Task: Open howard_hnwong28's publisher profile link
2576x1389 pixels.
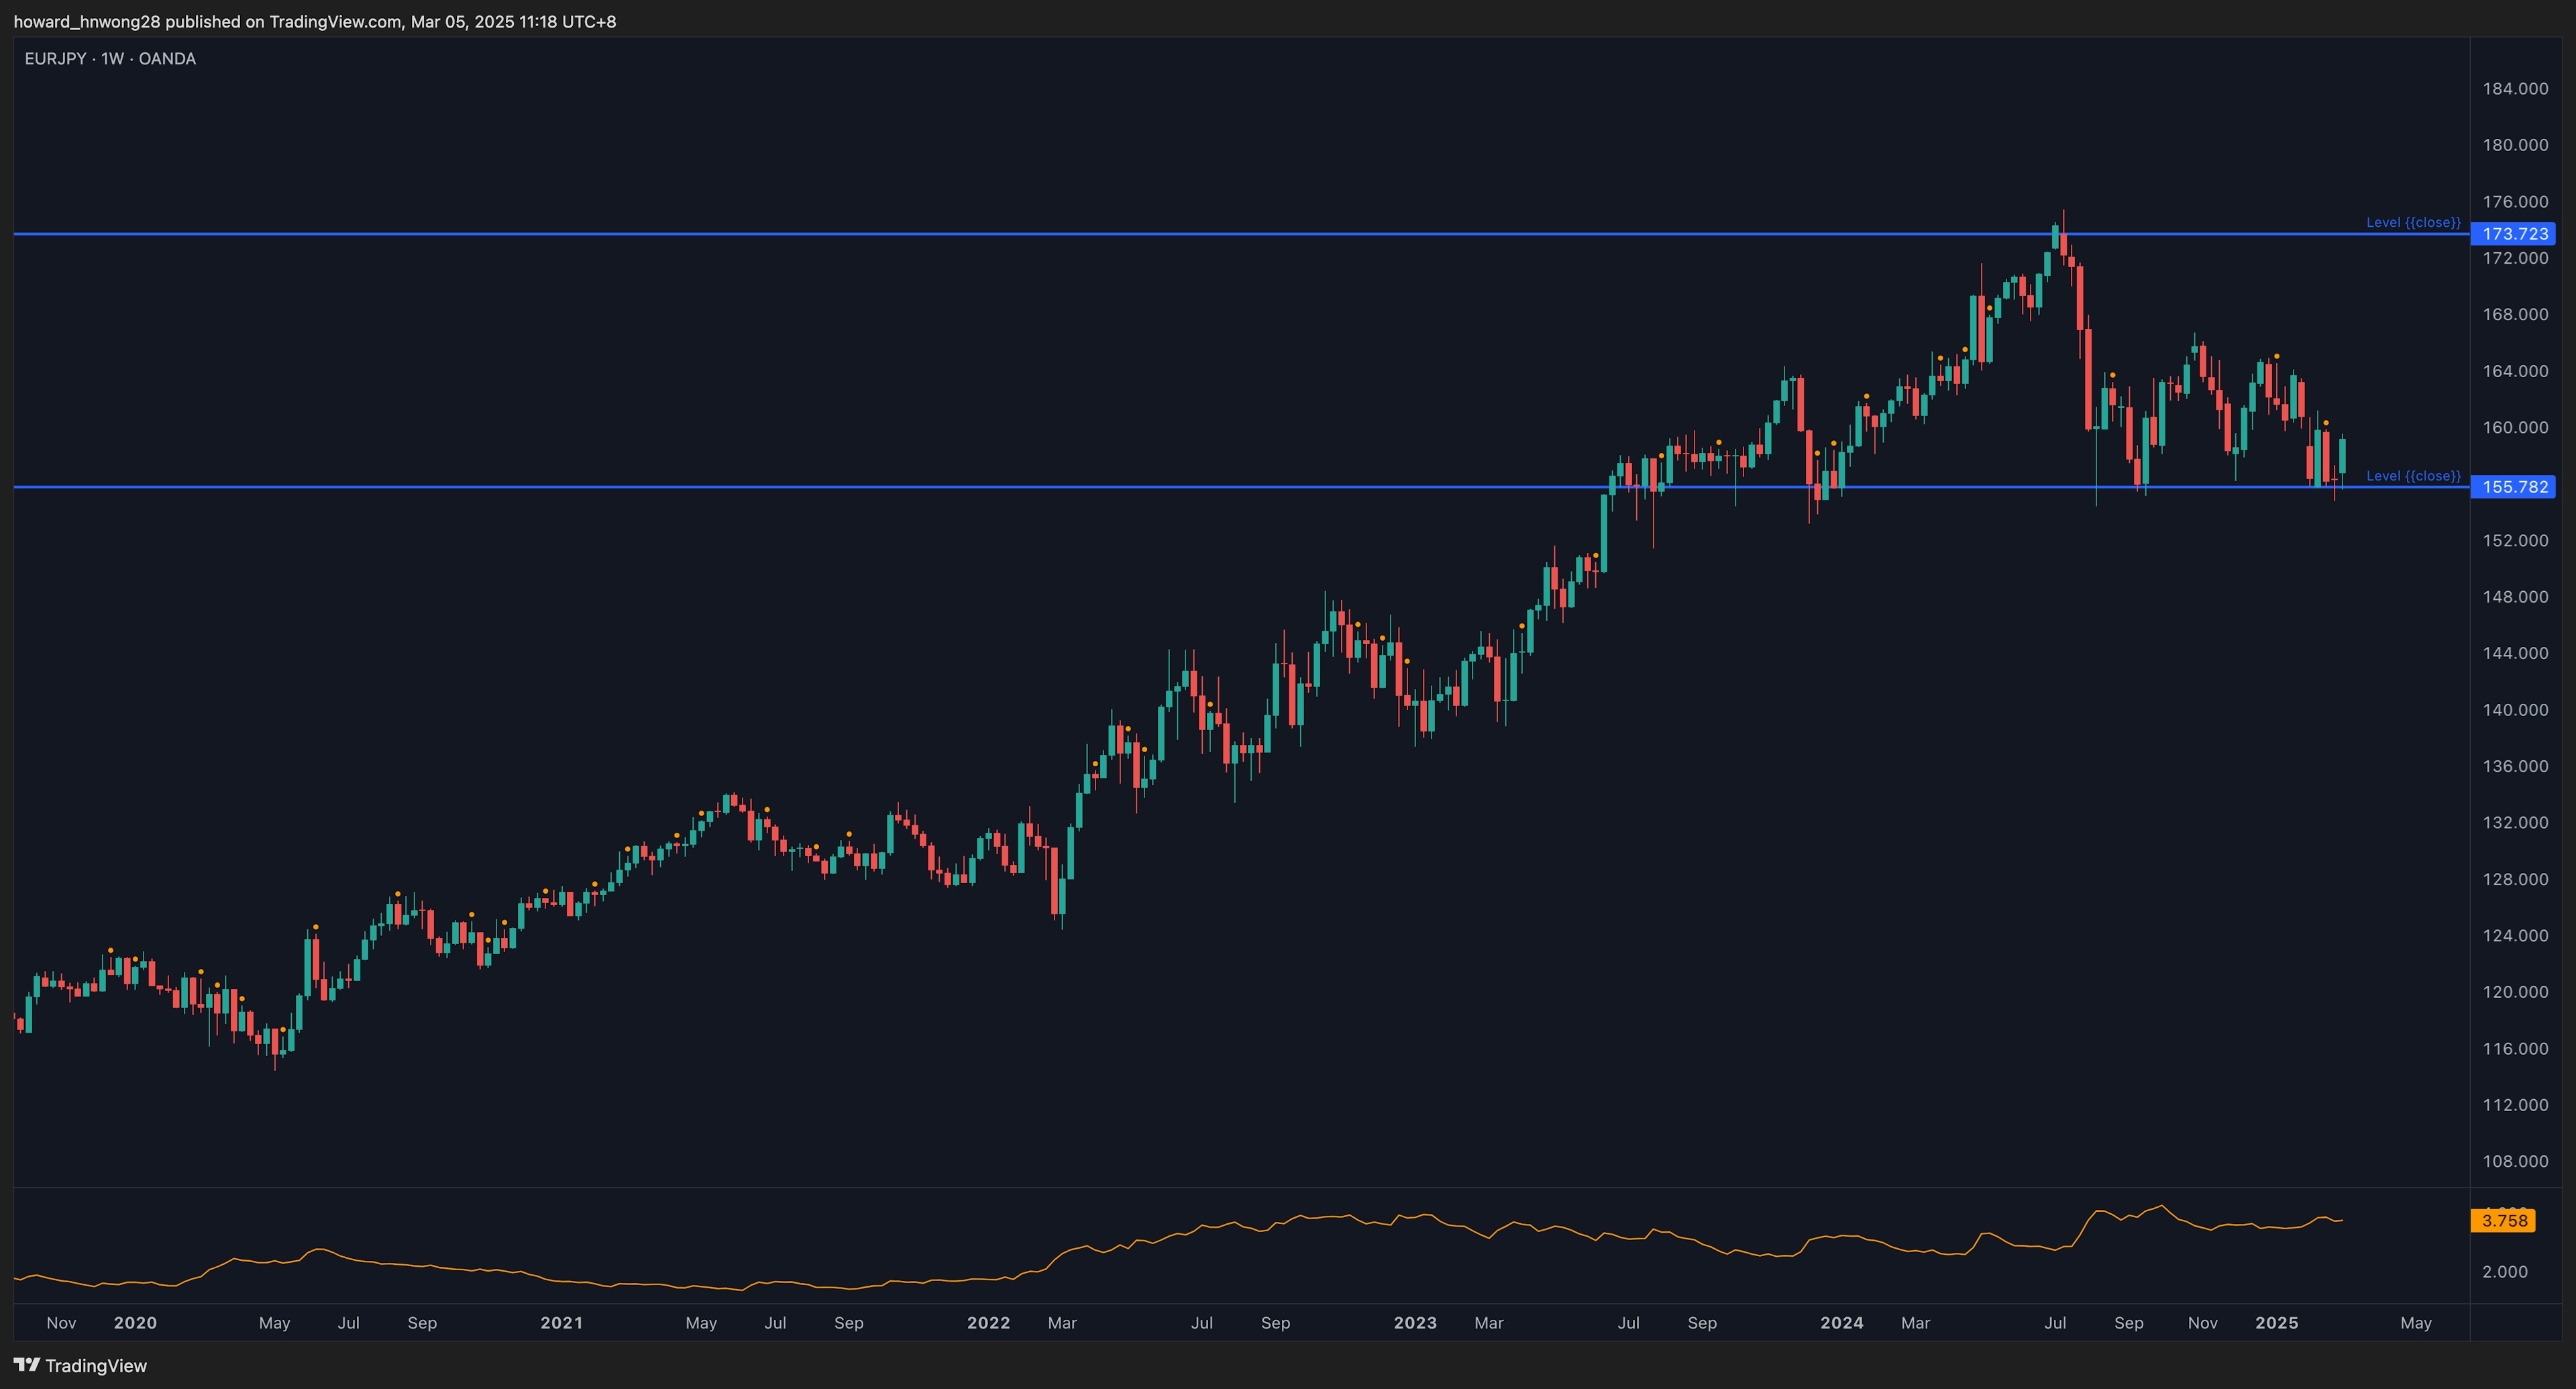Action: click(88, 20)
